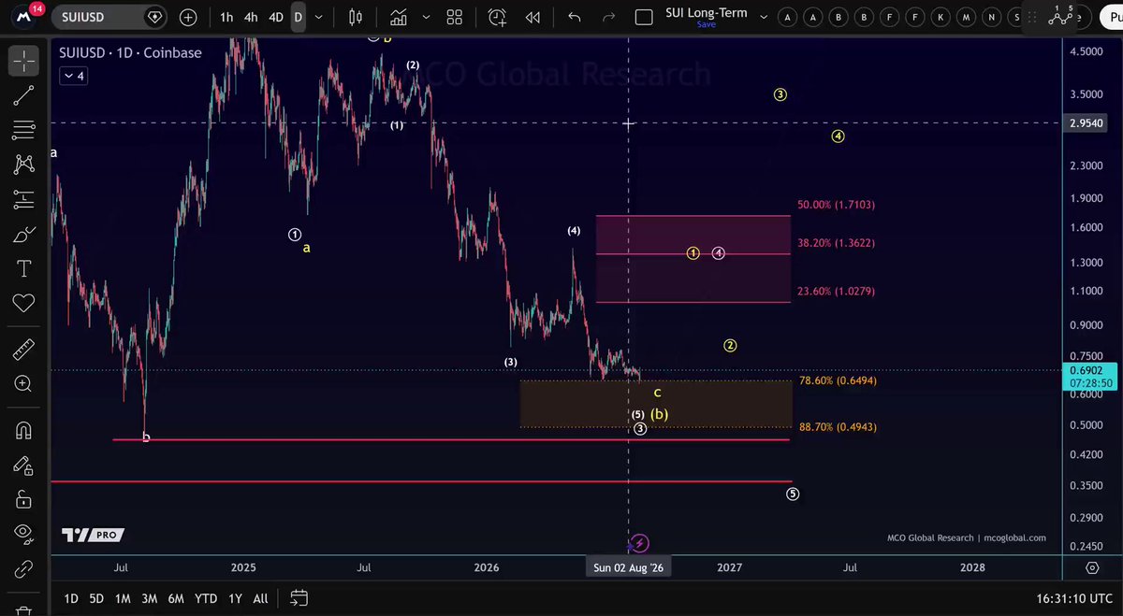Screen dimensions: 1123x616
Task: Collapse the indicator legend showing 4
Action: [x=73, y=77]
